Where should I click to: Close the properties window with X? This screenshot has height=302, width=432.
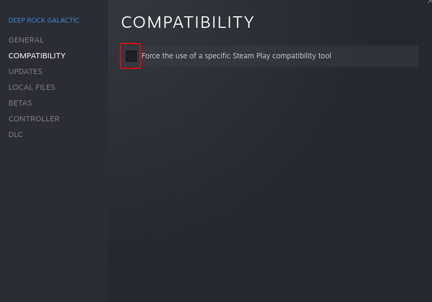click(429, 2)
